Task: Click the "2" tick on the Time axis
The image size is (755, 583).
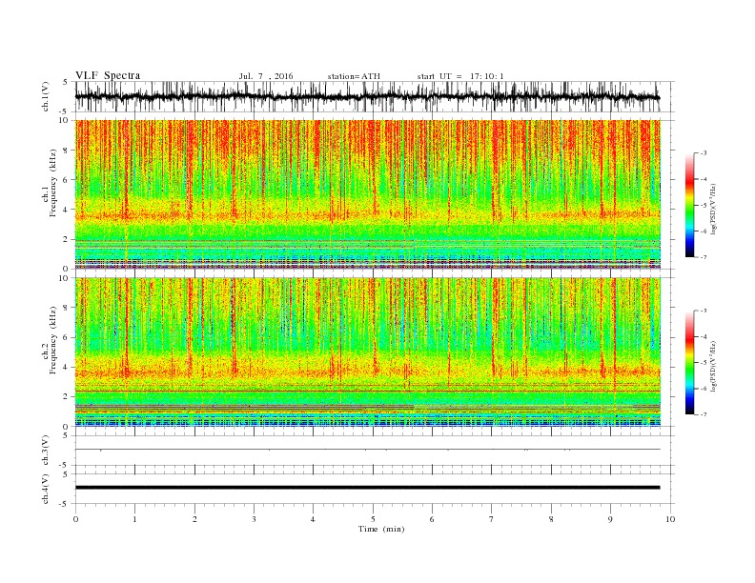Action: tap(194, 519)
